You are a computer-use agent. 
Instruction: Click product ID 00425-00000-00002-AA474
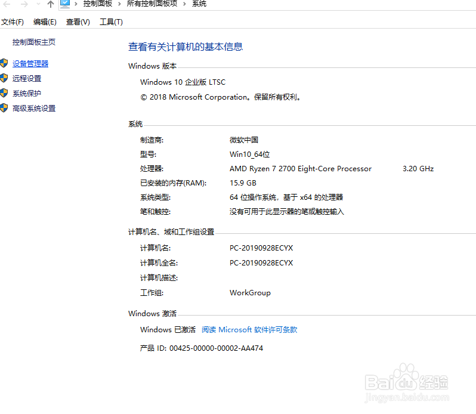pyautogui.click(x=216, y=348)
